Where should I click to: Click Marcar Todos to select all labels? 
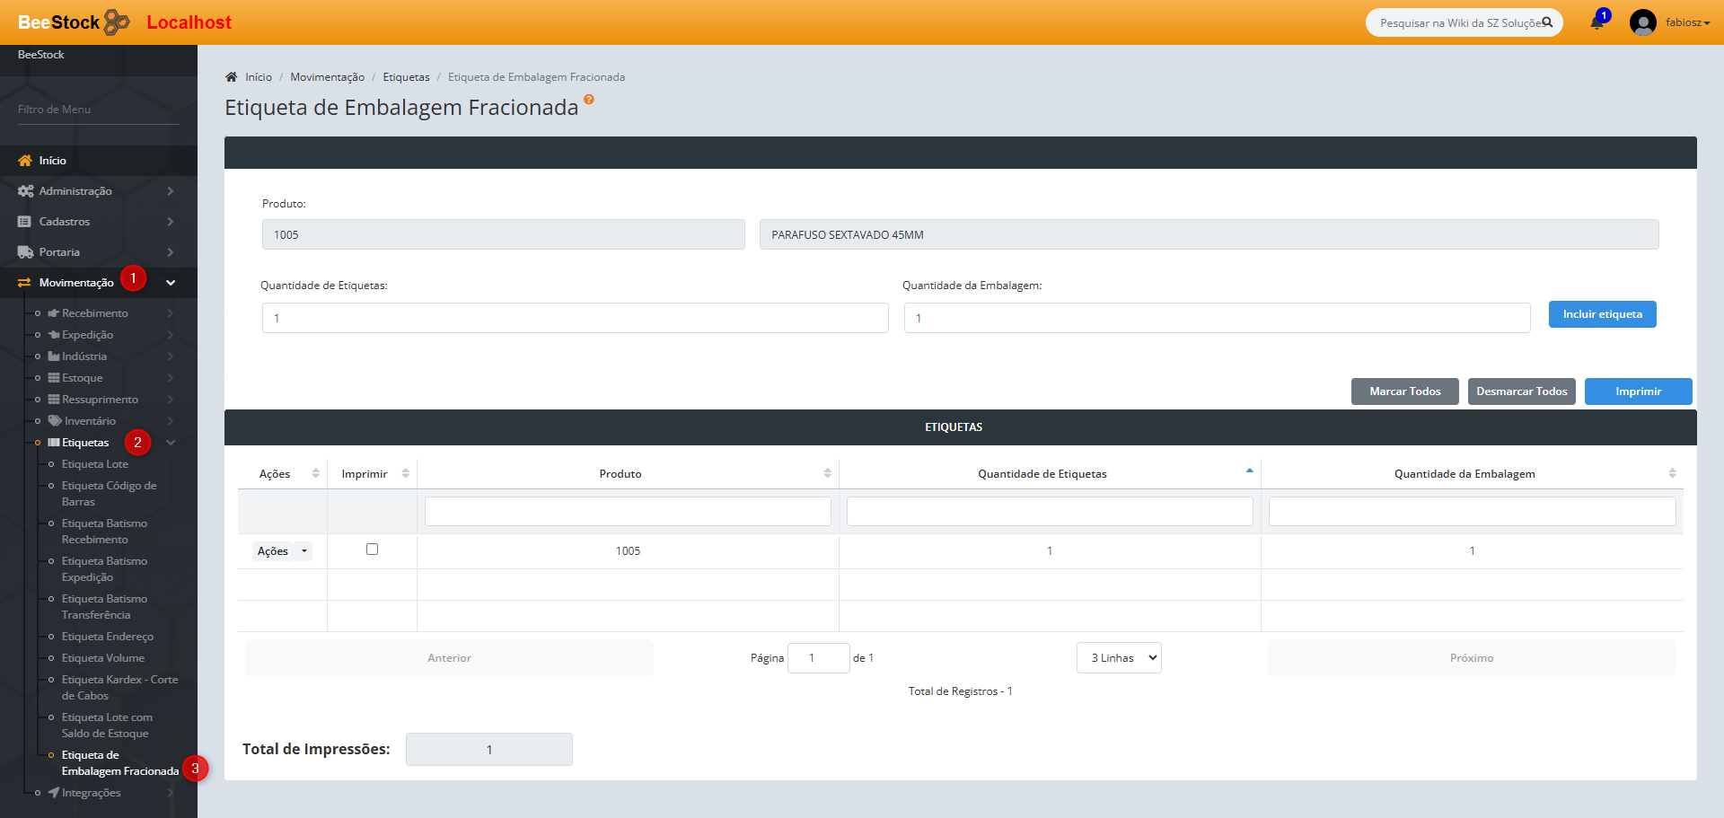point(1404,391)
